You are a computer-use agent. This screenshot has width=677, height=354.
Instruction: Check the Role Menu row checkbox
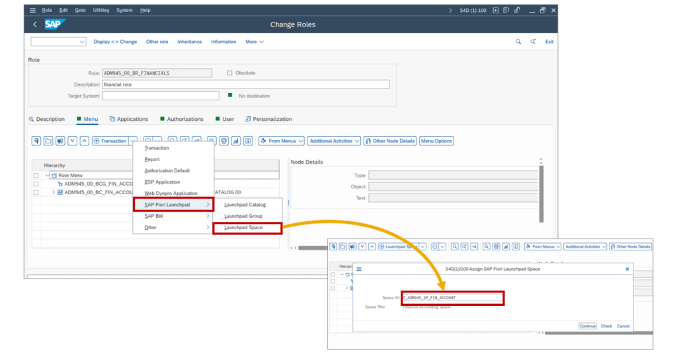point(36,176)
